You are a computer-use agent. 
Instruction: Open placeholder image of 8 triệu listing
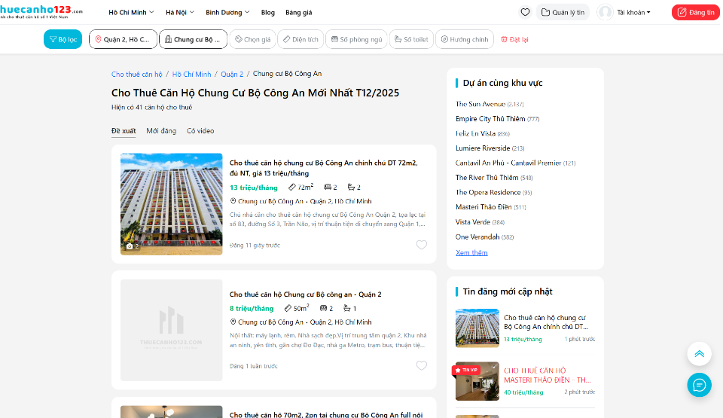point(172,331)
